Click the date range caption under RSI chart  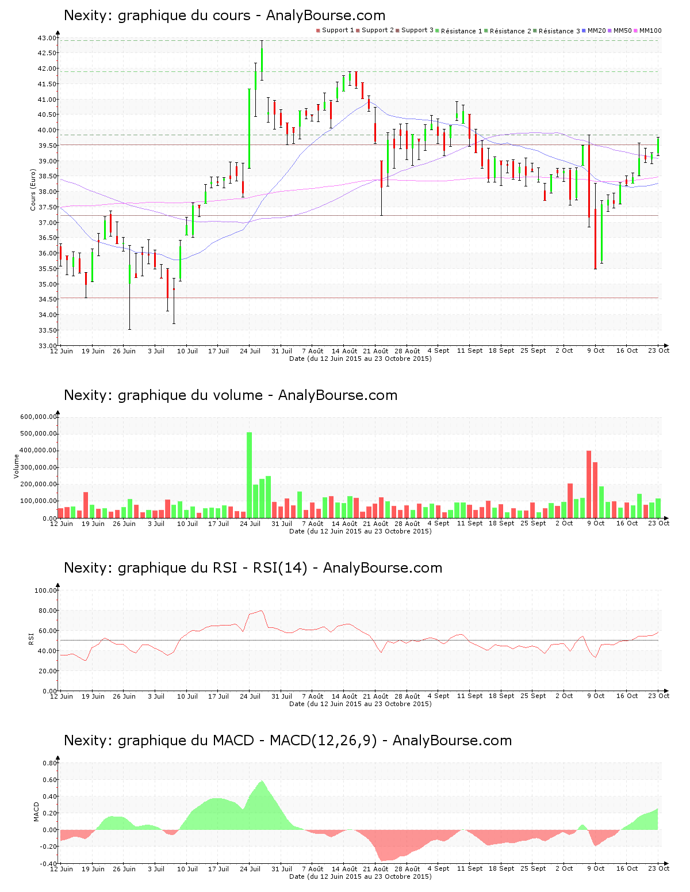(x=361, y=704)
